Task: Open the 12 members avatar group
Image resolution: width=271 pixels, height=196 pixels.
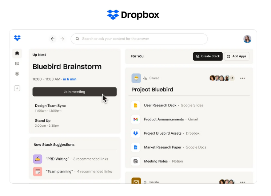Action: [x=222, y=78]
